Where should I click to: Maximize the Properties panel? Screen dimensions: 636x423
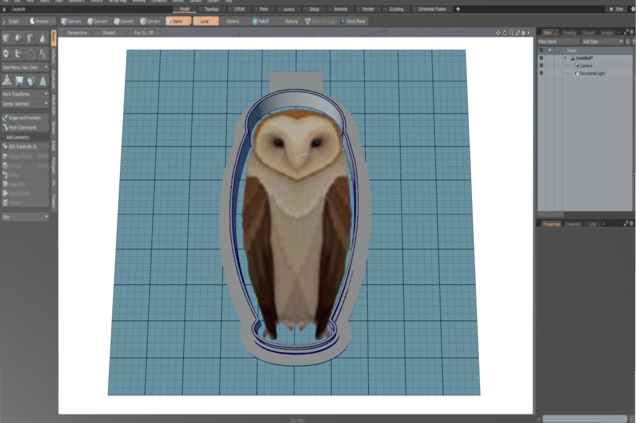tap(626, 224)
